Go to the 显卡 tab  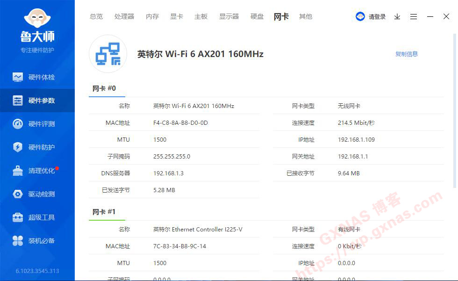[177, 16]
